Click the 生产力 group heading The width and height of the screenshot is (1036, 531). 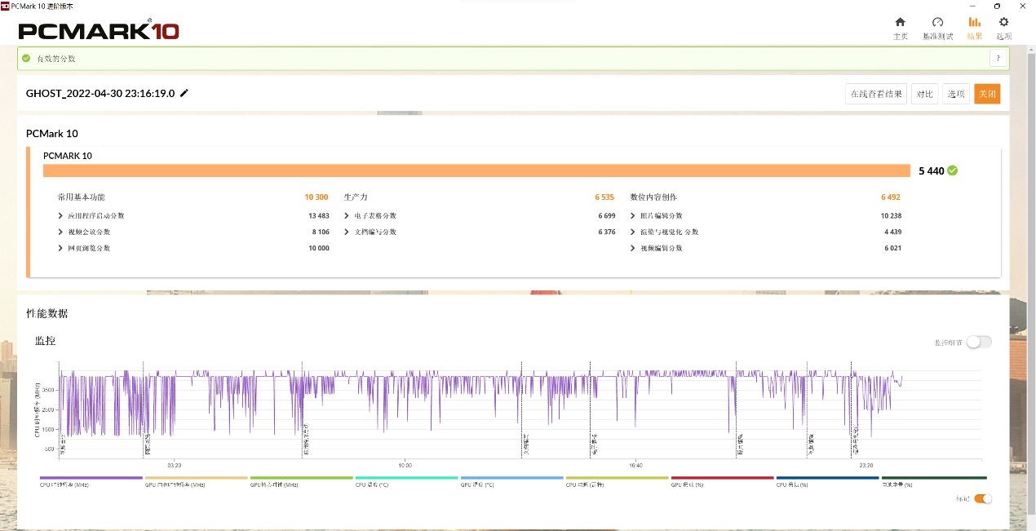coord(356,197)
